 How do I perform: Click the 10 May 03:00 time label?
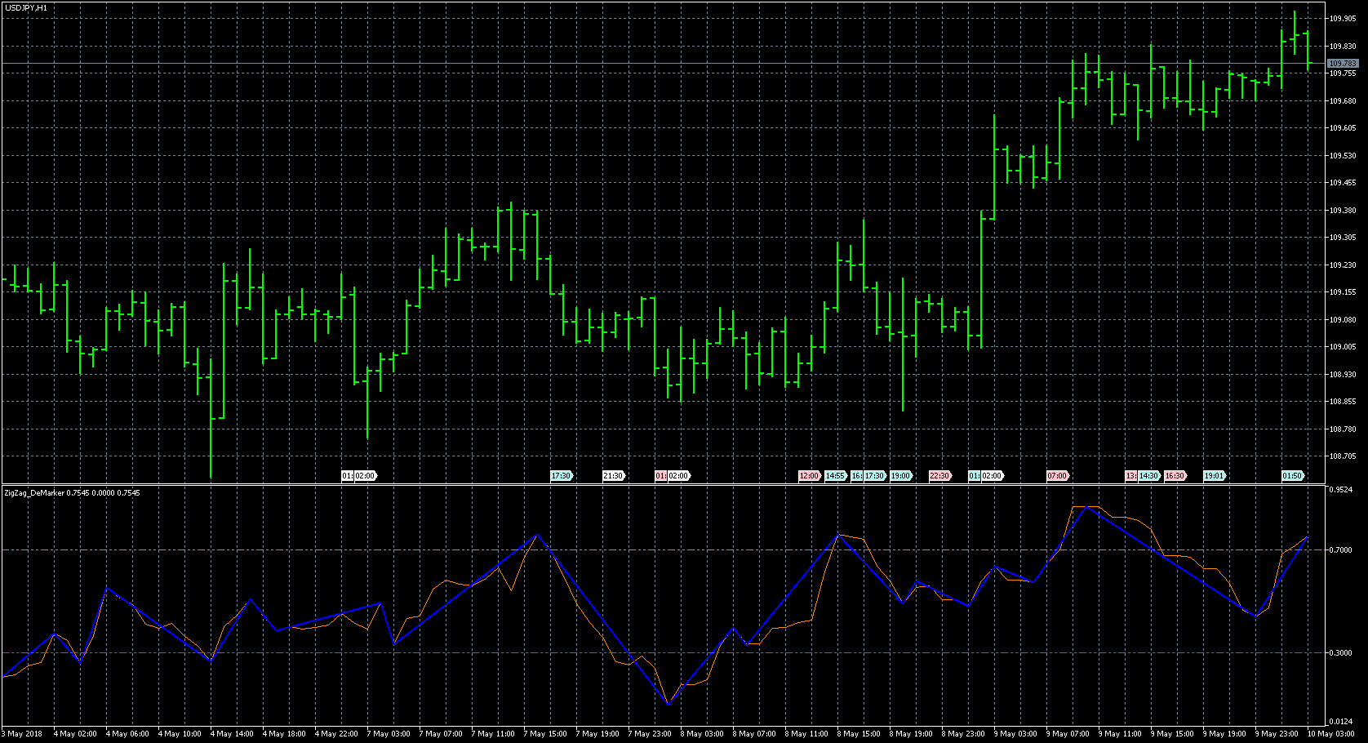[x=1330, y=734]
